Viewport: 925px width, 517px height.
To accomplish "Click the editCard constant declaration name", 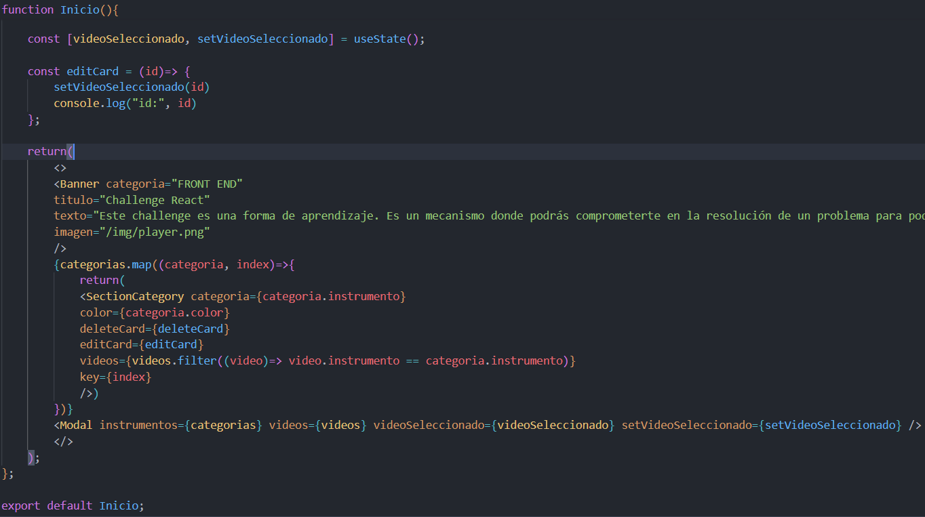I will [92, 71].
